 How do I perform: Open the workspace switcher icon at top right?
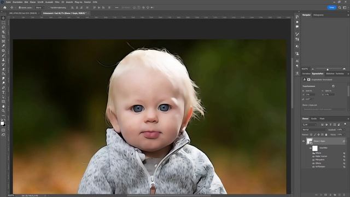(345, 8)
